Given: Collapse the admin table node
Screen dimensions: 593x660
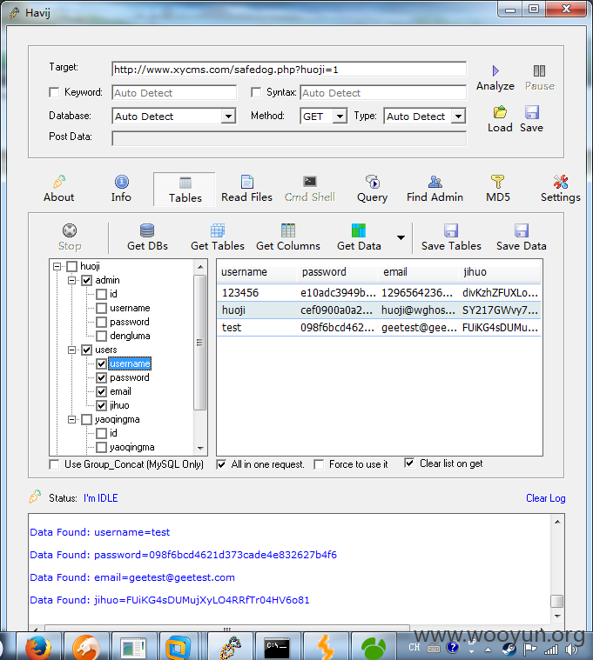Looking at the screenshot, I should [71, 280].
